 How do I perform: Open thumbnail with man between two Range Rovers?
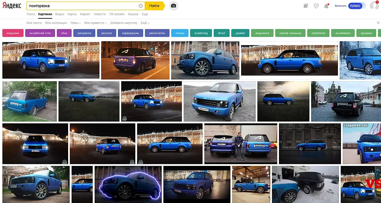(241, 144)
